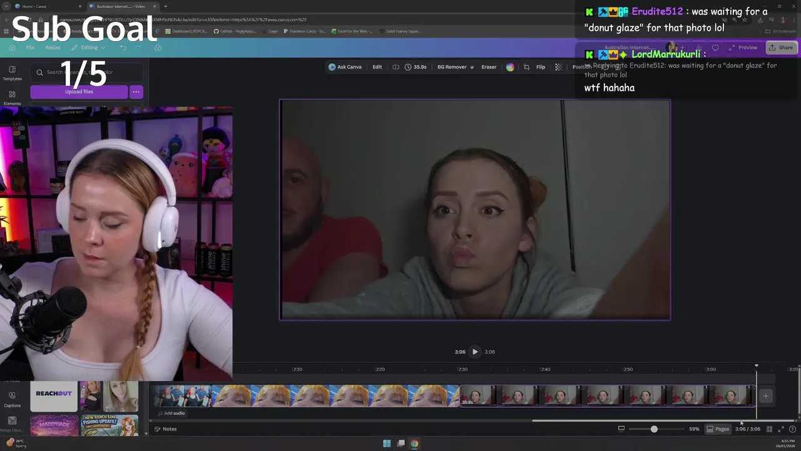Open the Elements sidebar panel
Screen dimensions: 801x451
[x=12, y=98]
